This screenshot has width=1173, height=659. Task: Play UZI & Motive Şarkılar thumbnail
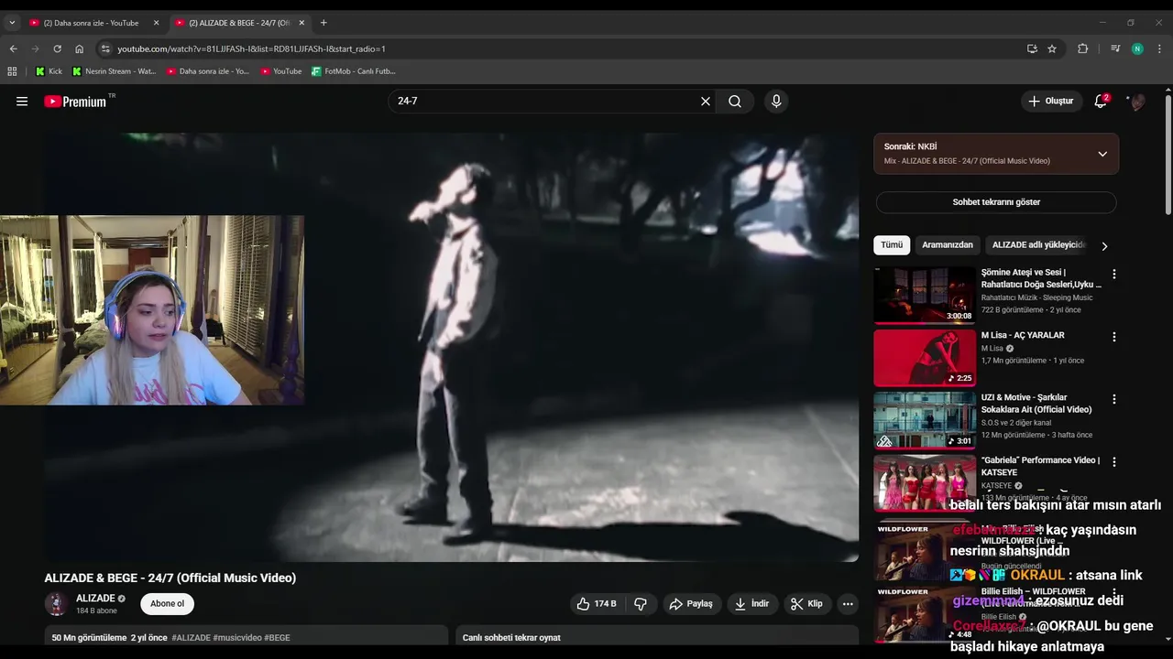925,420
